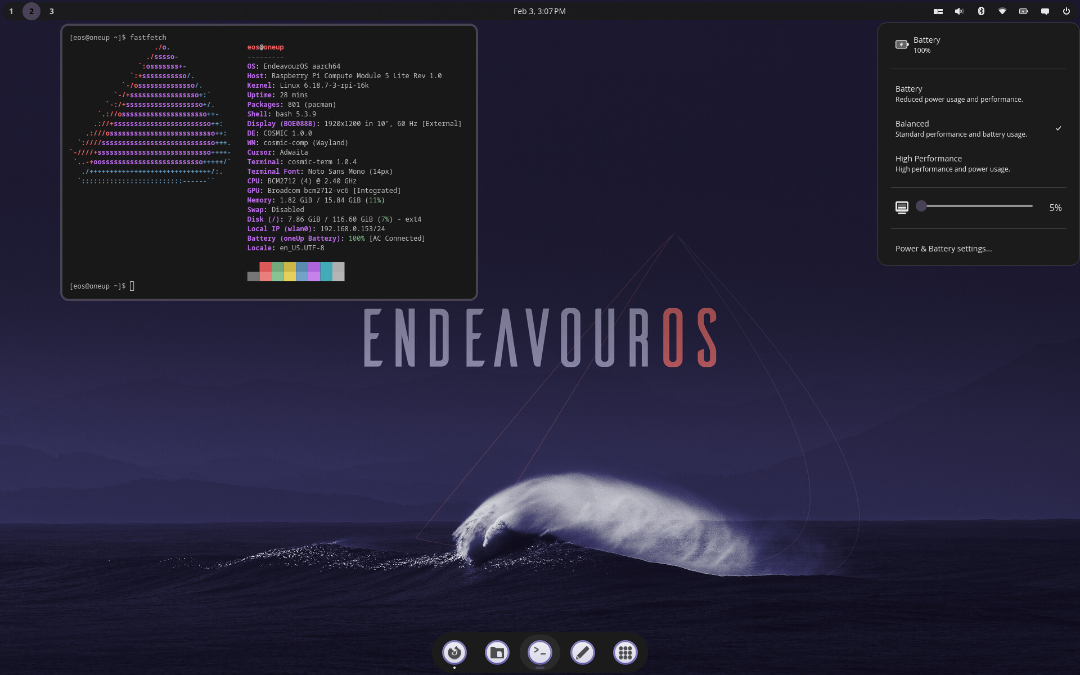Open the app library grid icon
Screen dimensions: 1080x675
point(625,652)
